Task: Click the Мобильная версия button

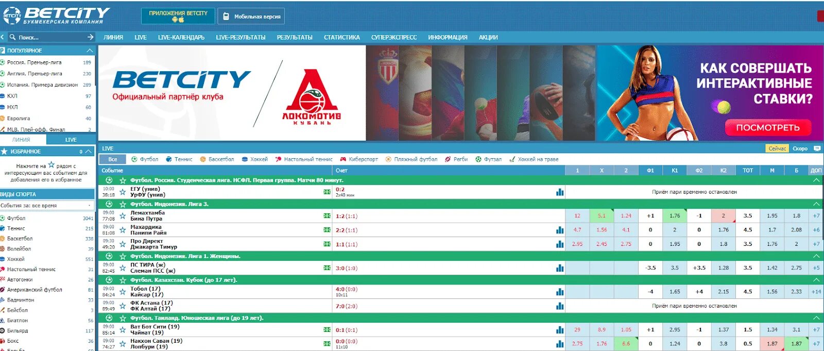Action: (251, 16)
